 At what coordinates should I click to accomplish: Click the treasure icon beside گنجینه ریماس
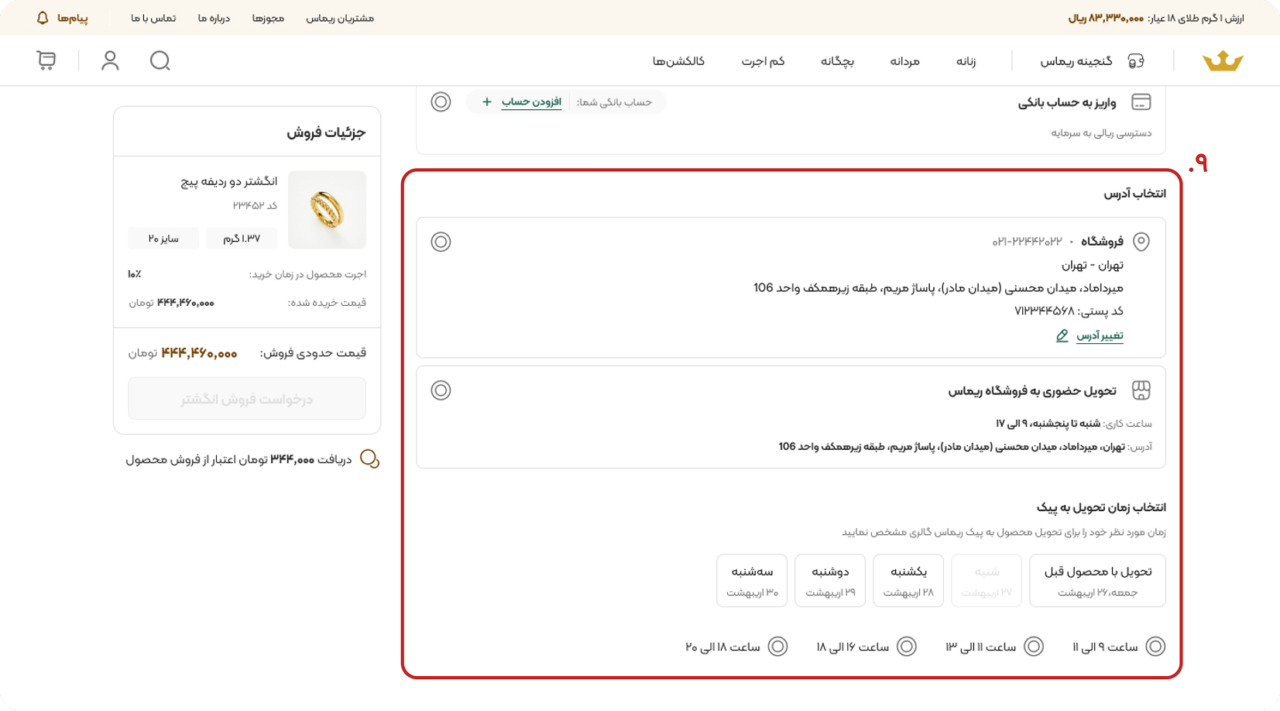click(1136, 61)
